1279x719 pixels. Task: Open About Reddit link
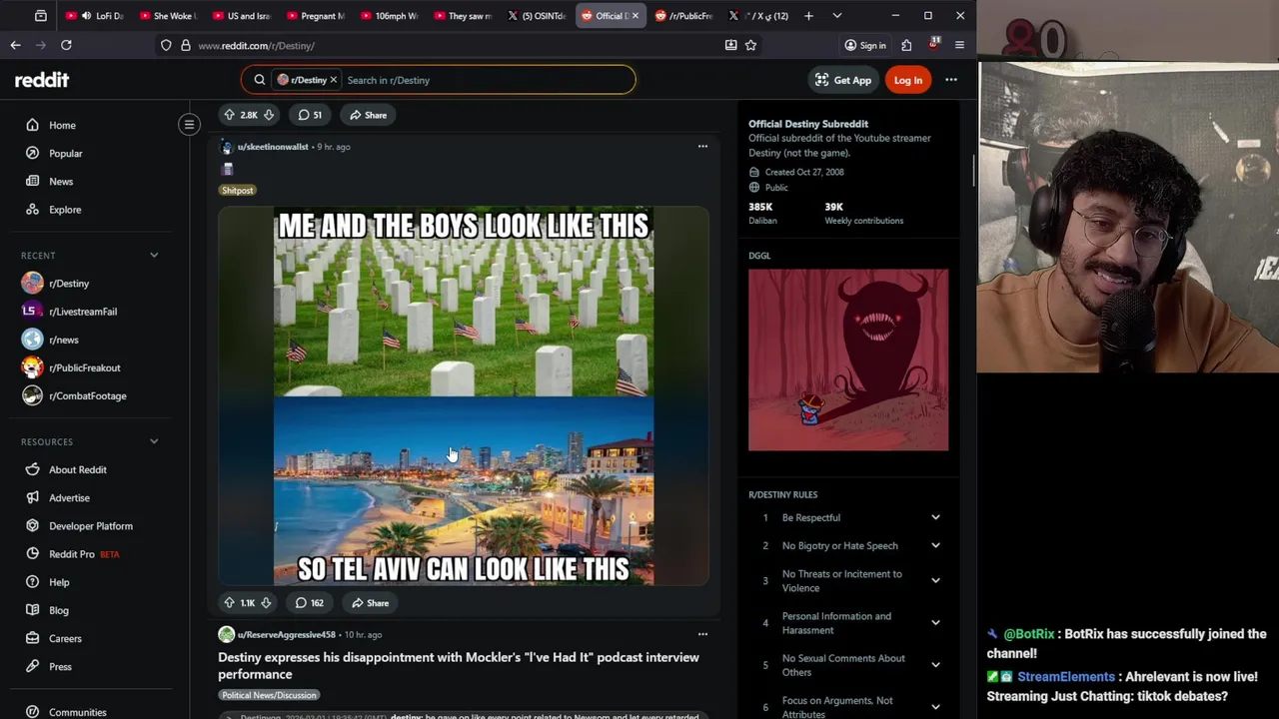[78, 469]
